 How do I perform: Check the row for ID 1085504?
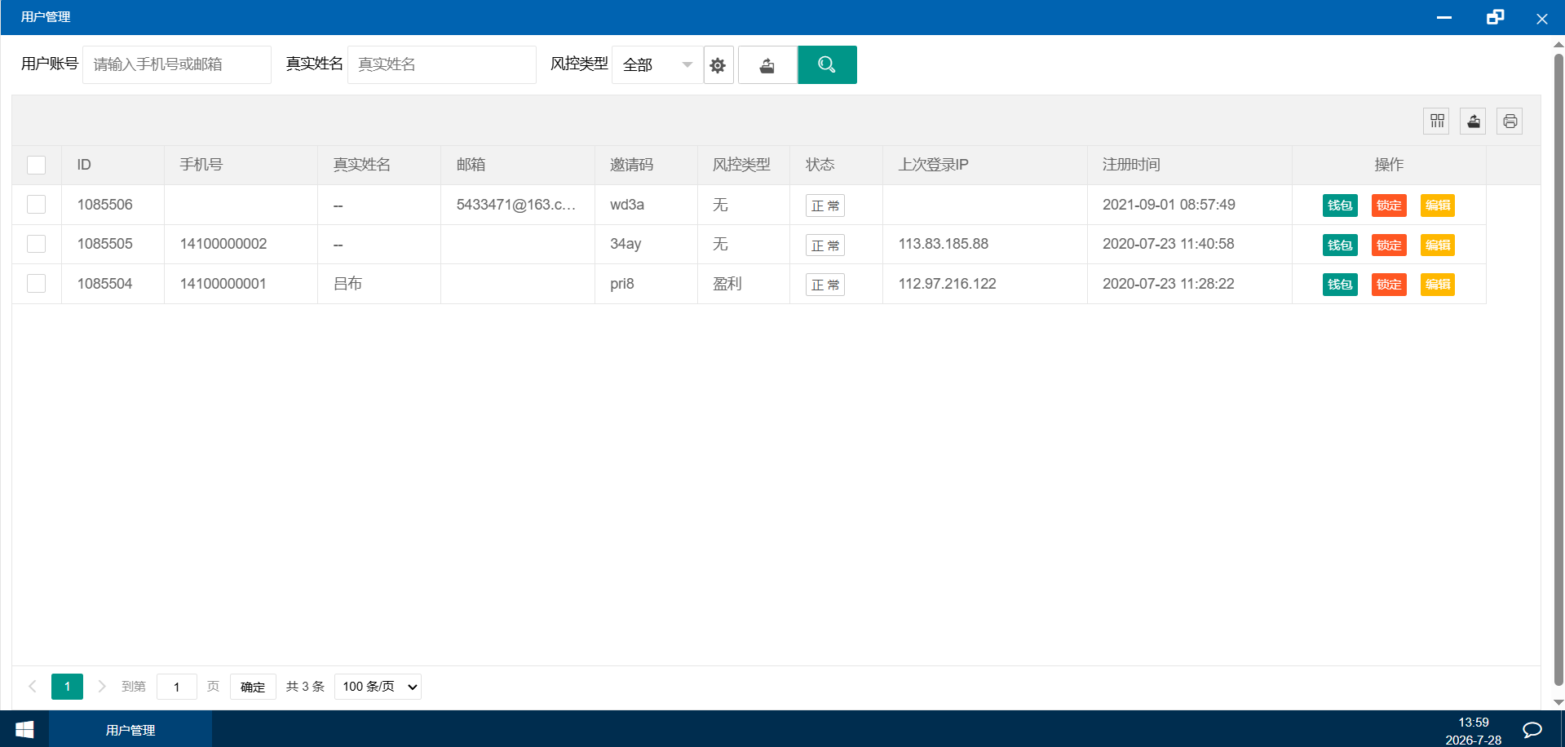[37, 284]
